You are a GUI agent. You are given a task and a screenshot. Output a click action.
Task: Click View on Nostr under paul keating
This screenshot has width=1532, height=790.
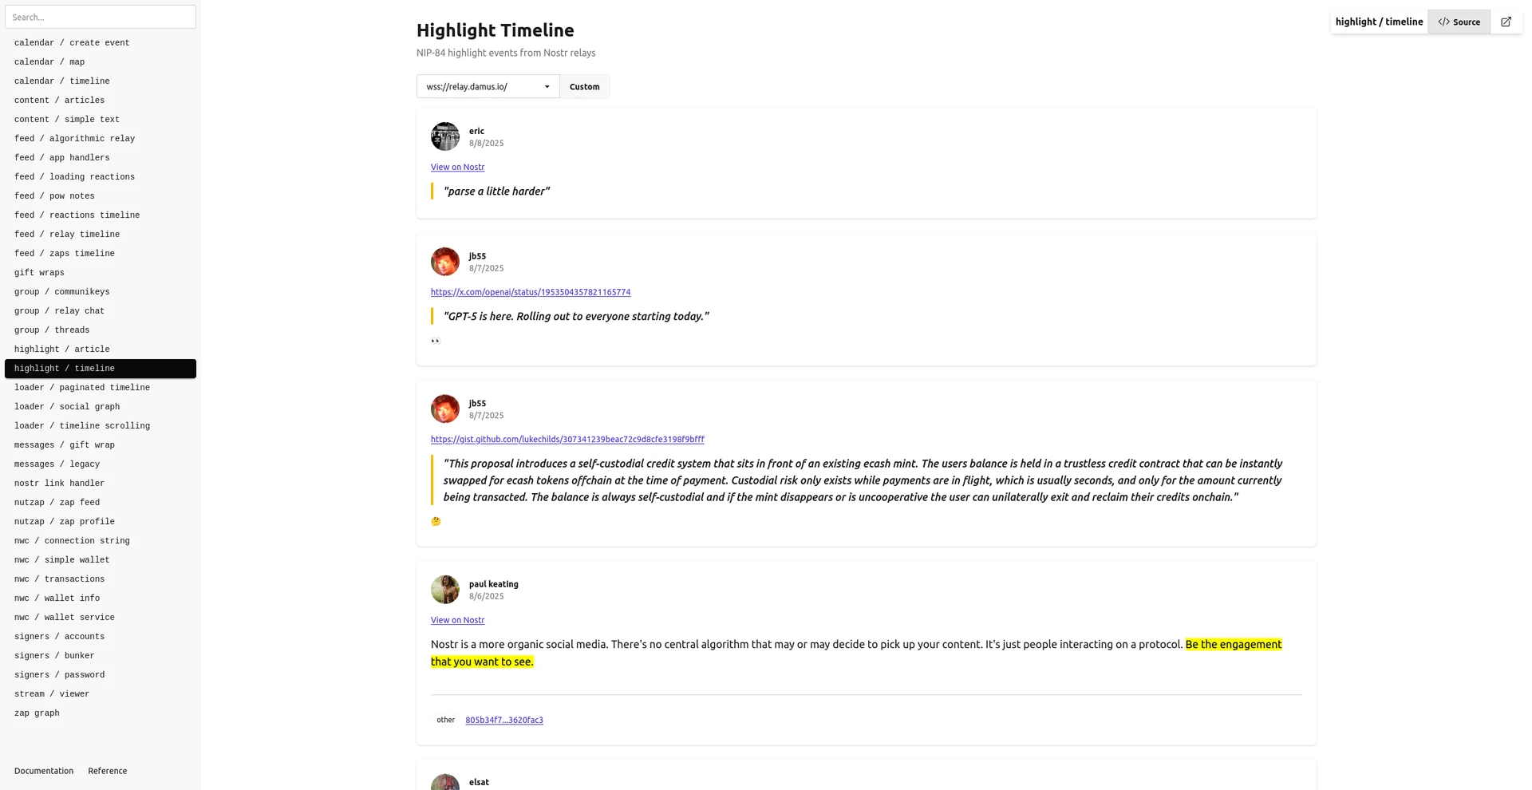tap(457, 621)
